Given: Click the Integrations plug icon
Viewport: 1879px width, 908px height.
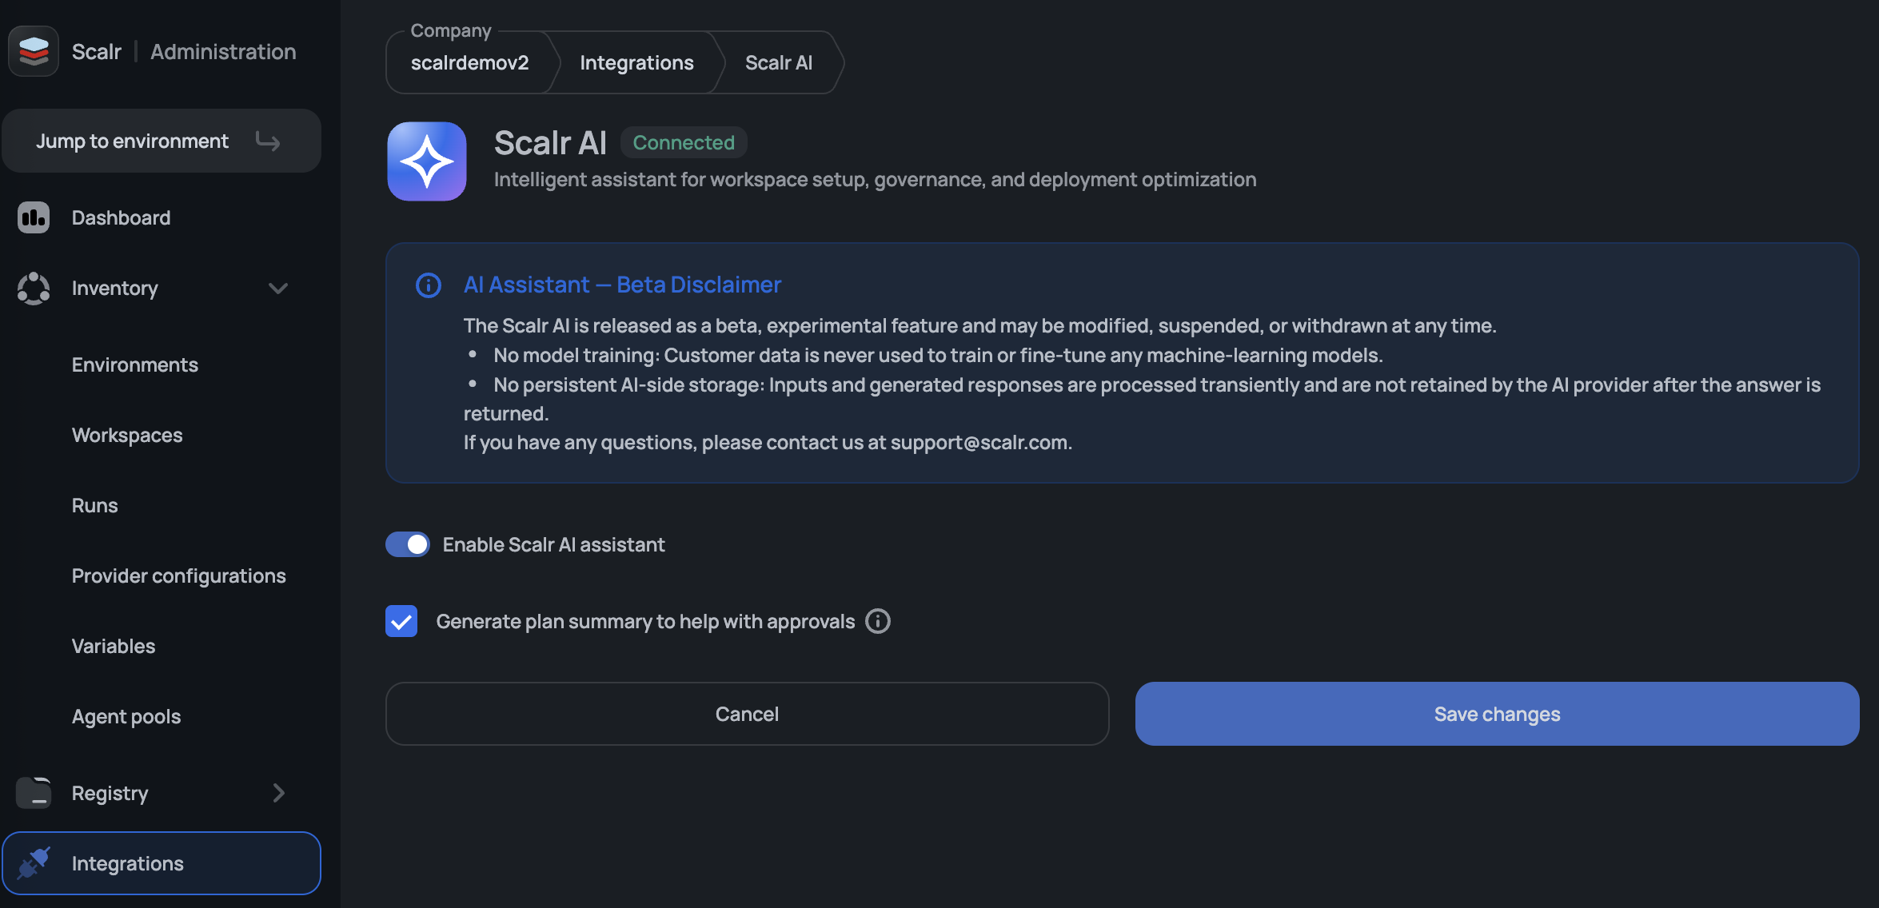Looking at the screenshot, I should click(x=34, y=863).
